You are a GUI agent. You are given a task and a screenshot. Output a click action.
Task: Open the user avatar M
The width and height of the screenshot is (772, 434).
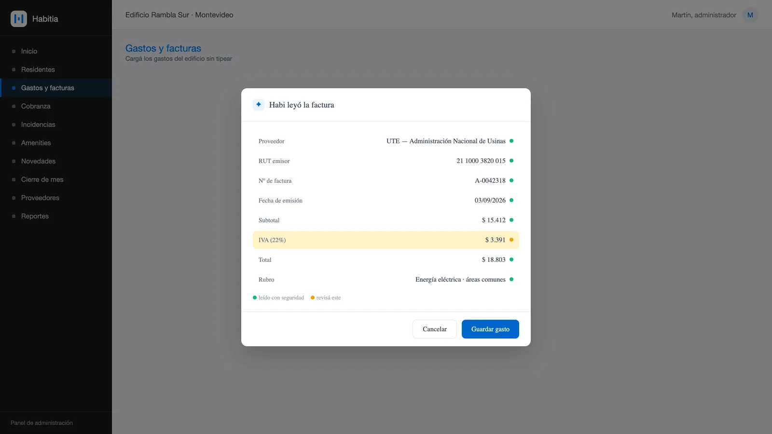(750, 15)
